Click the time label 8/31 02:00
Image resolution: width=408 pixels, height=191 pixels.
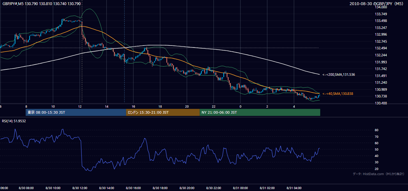(267, 188)
